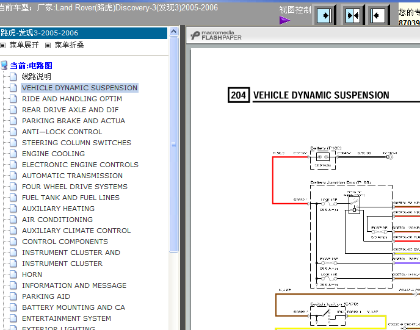420x330 pixels.
Task: Click the expand-left view control button
Action: pos(378,15)
